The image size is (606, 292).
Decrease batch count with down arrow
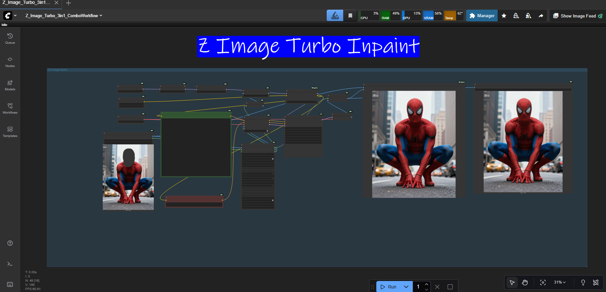(427, 289)
